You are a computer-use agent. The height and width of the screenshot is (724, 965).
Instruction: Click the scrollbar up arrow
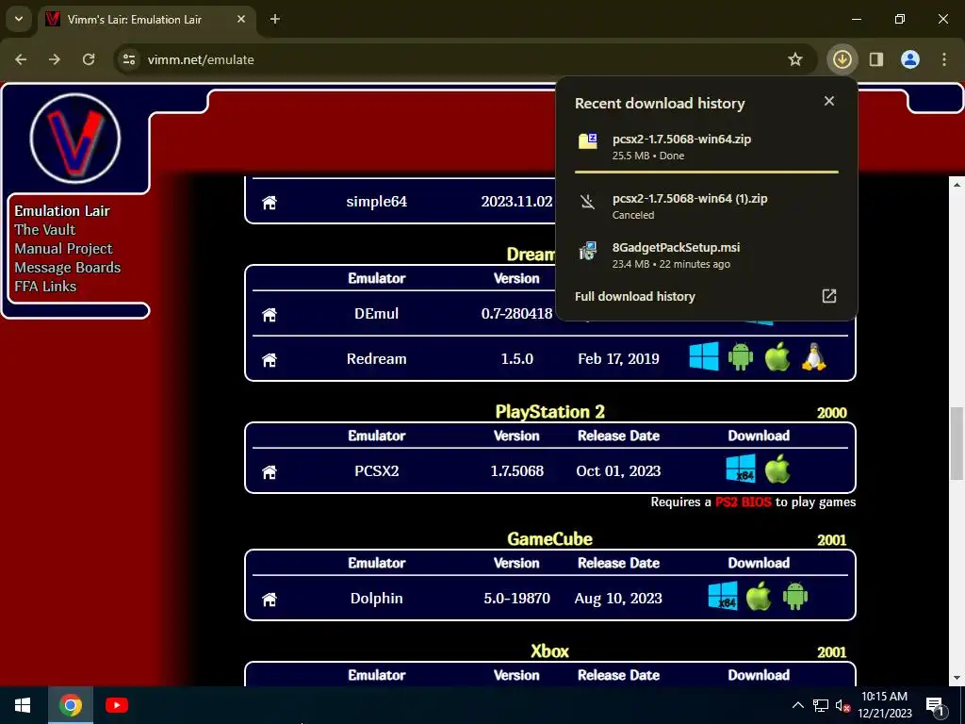[957, 184]
